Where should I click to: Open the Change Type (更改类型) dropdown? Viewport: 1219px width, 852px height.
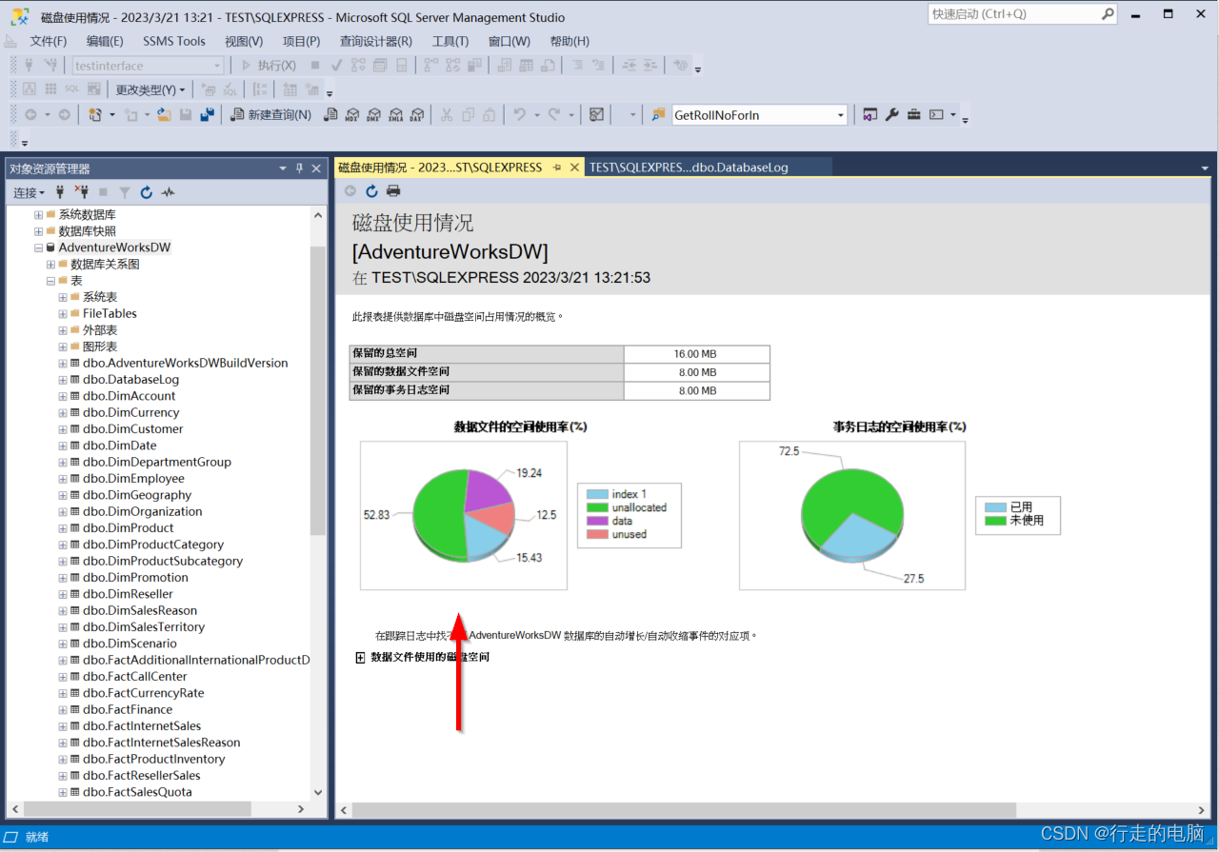[x=150, y=89]
